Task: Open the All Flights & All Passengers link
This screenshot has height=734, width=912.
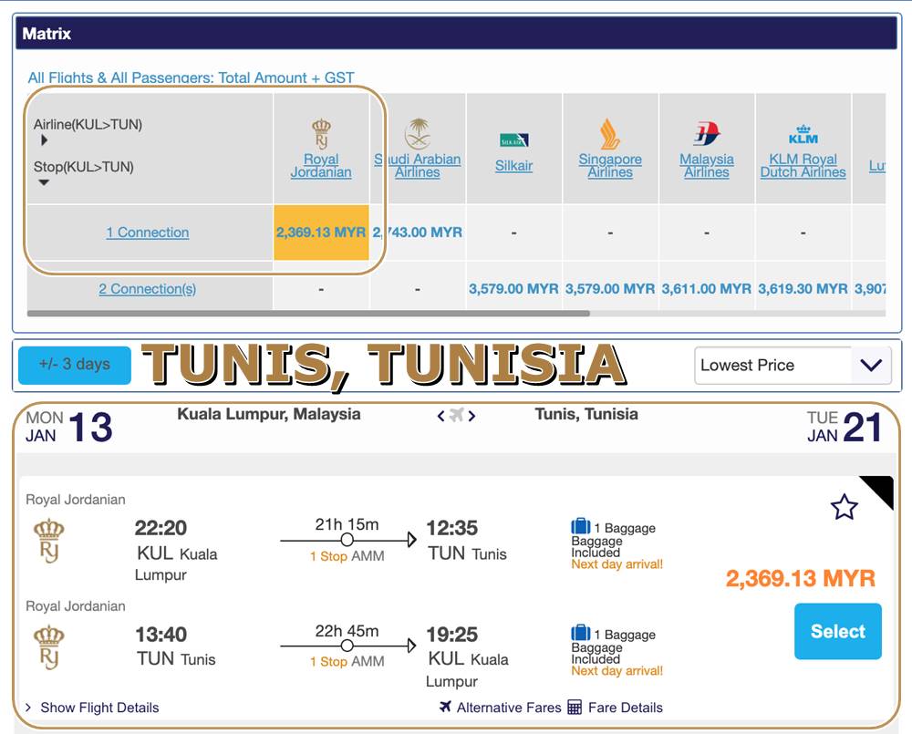Action: (191, 78)
